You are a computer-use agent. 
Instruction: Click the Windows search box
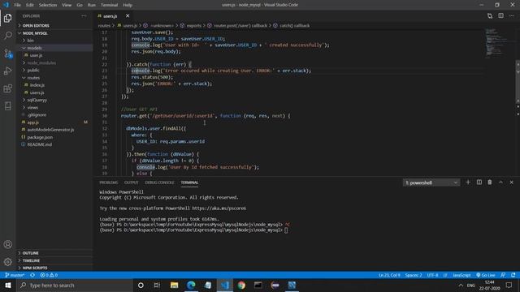tap(75, 285)
